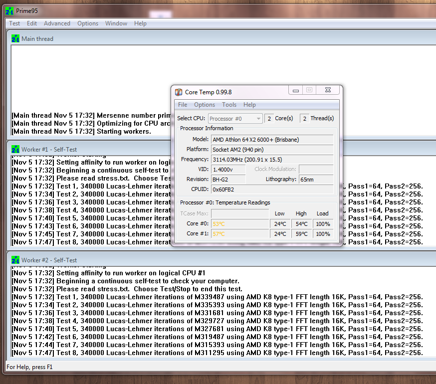Screen dimensions: 436x384
Task: Click Worker #2 log line for M339487
Action: tap(217, 297)
